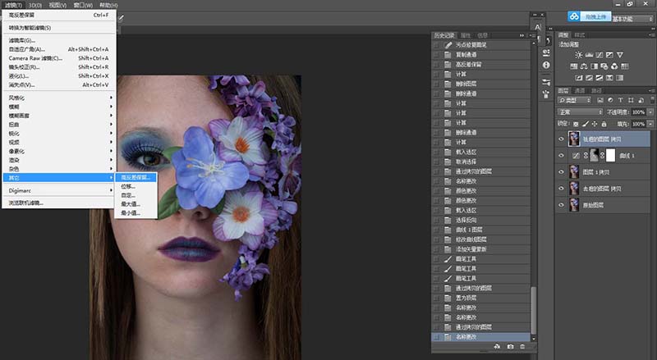657x360 pixels.
Task: Click the blue cloud upload button
Action: (x=575, y=16)
